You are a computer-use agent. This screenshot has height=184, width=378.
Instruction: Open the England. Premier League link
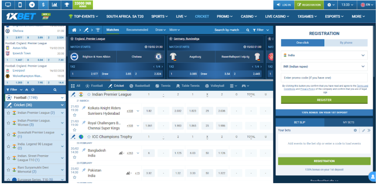pos(90,38)
